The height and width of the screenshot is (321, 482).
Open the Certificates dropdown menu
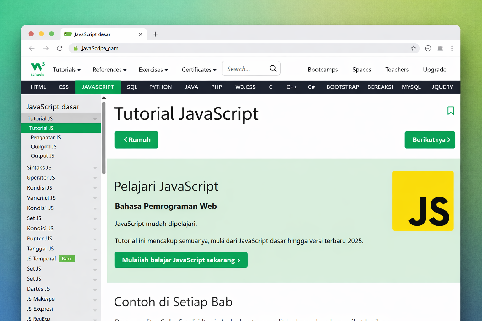[199, 70]
